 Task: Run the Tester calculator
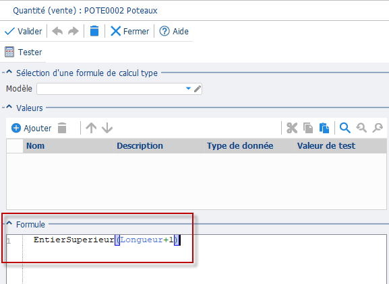tap(24, 52)
